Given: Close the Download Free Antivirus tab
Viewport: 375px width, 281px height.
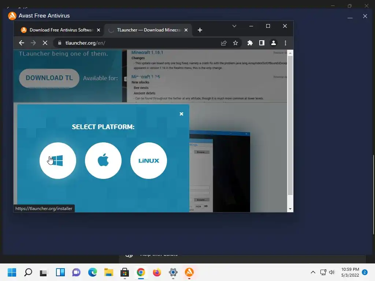Looking at the screenshot, I should [x=99, y=30].
